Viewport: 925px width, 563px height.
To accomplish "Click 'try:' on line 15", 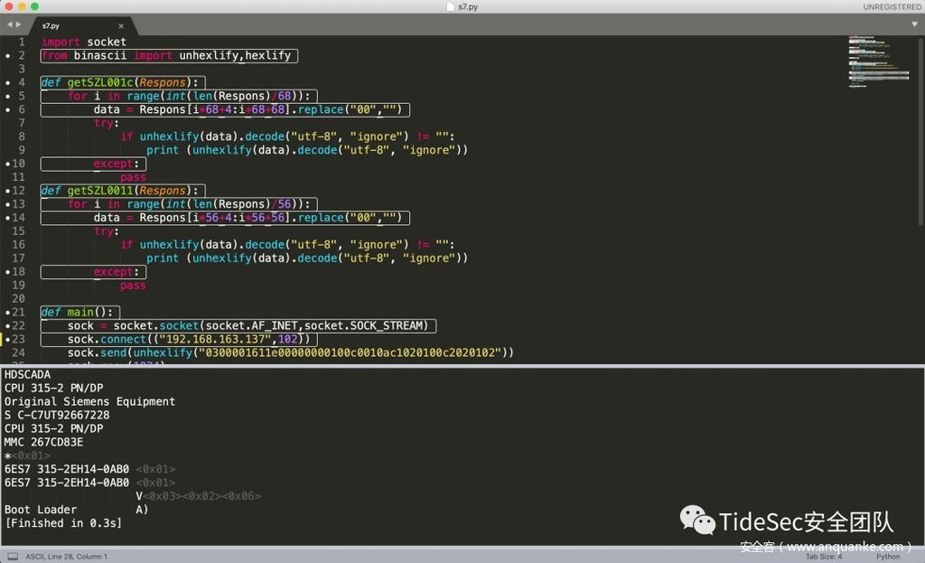I will pyautogui.click(x=107, y=230).
